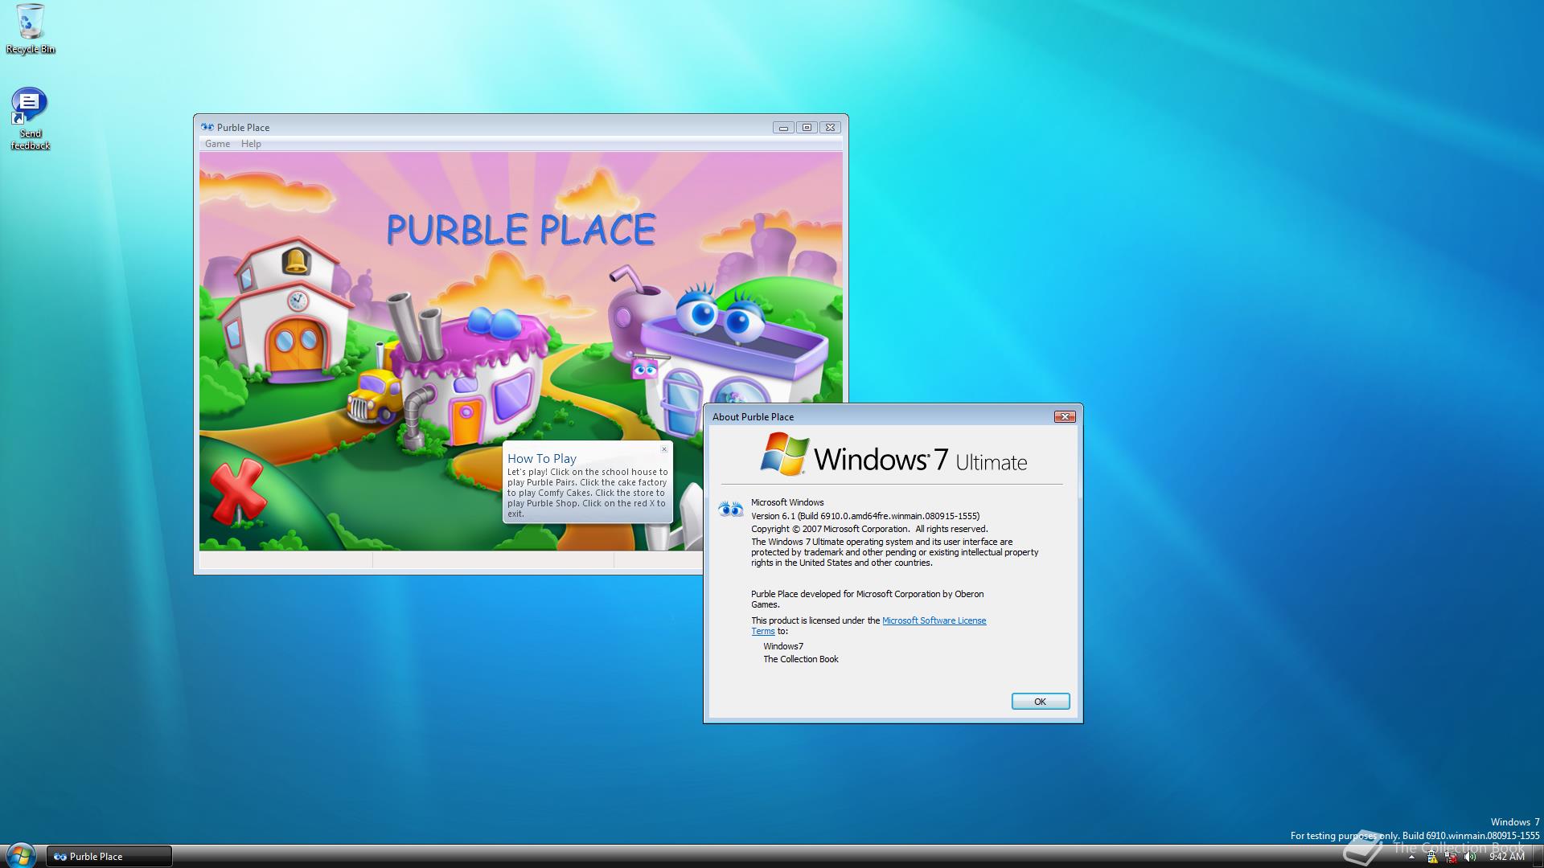Viewport: 1544px width, 868px height.
Task: Close the About Purble Place dialog
Action: 1065,416
